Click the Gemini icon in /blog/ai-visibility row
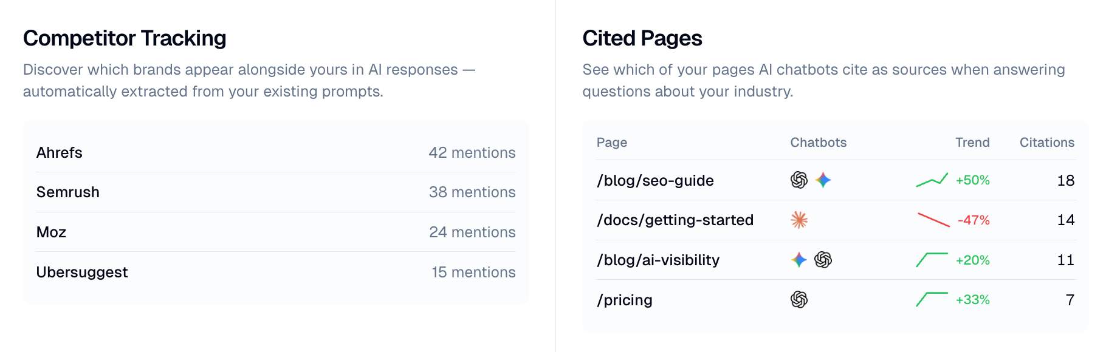 pos(799,260)
